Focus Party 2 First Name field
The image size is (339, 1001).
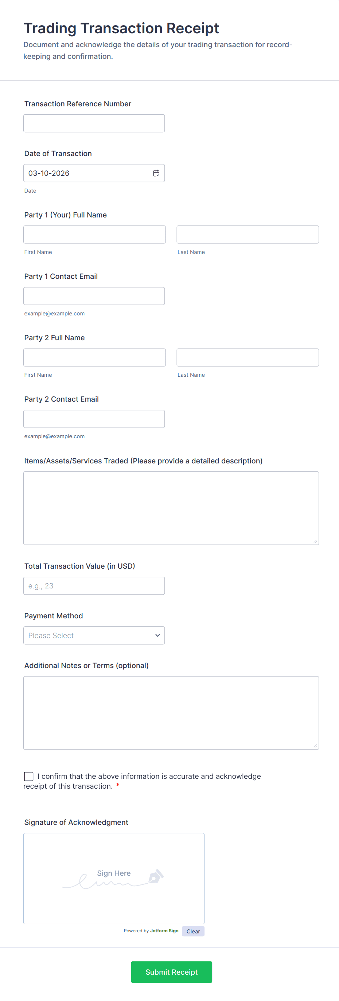point(94,357)
